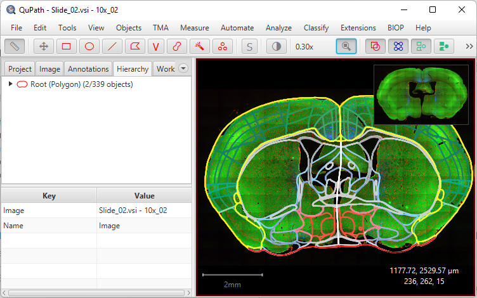
Task: Open the Measure menu
Action: coord(194,28)
